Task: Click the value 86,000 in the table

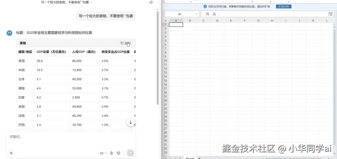Action: [77, 61]
